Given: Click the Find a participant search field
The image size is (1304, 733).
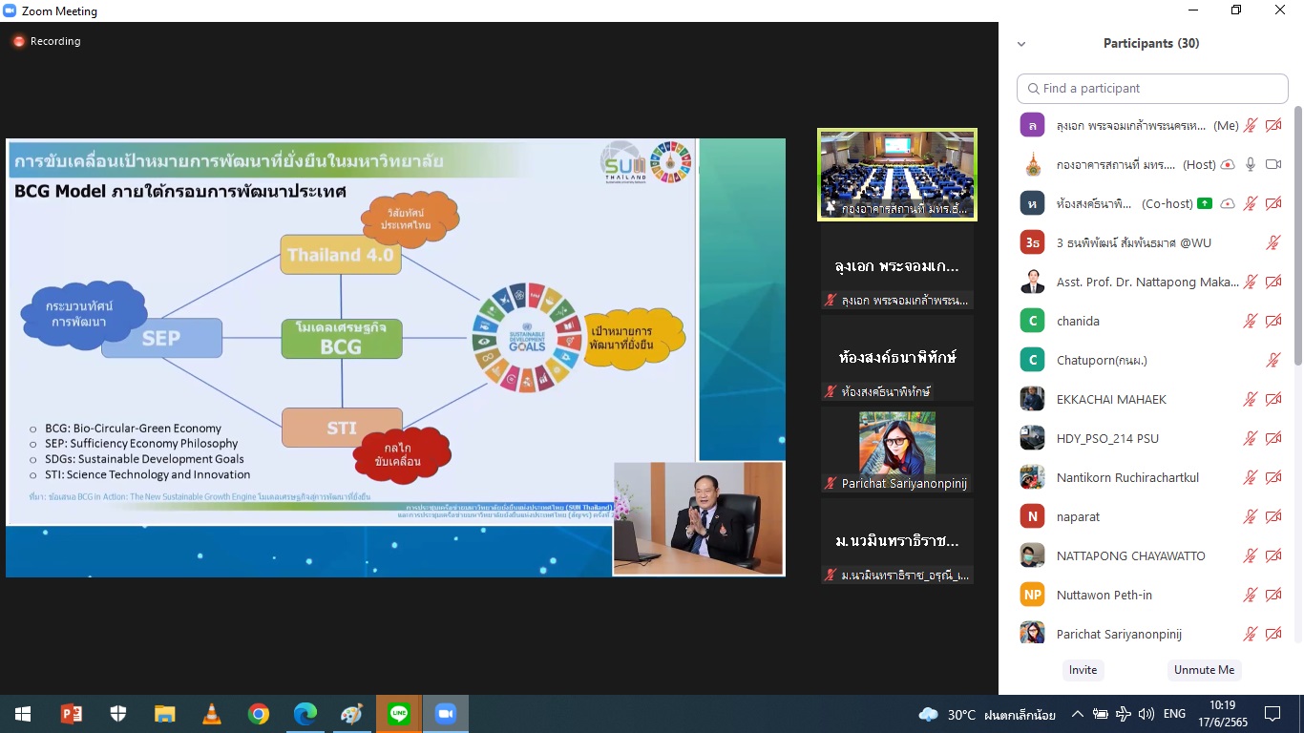Looking at the screenshot, I should pos(1152,88).
